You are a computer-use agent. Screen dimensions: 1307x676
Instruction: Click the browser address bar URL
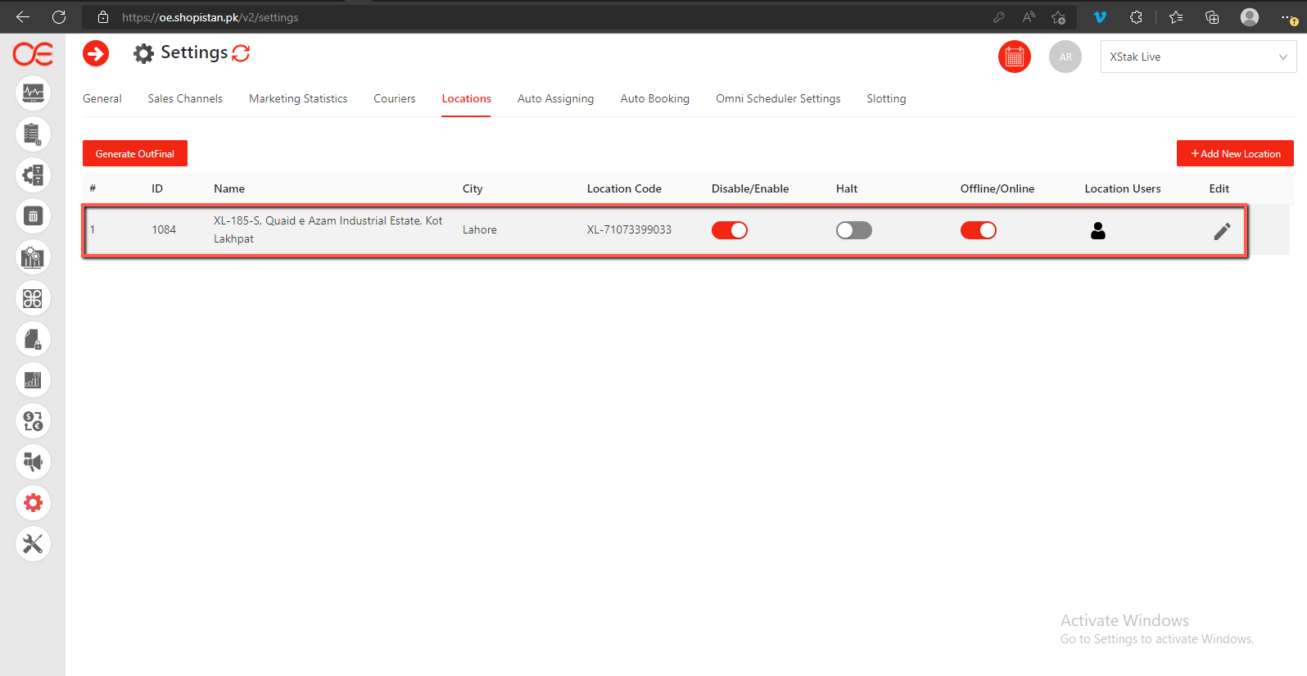pos(210,17)
